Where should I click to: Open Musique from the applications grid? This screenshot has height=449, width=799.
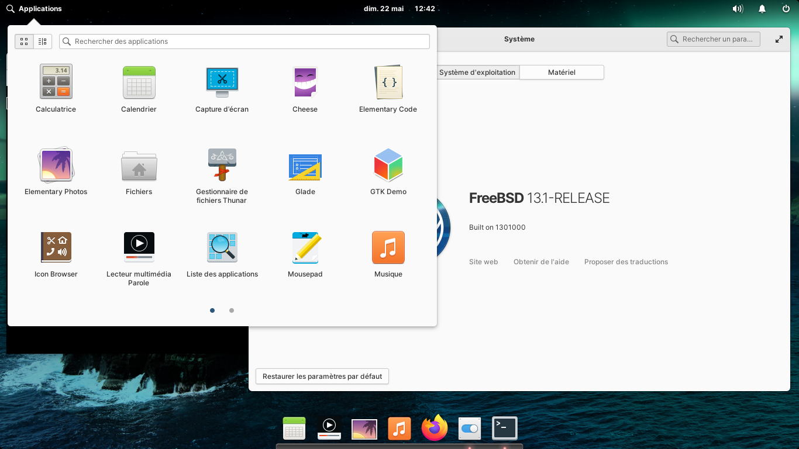coord(388,253)
